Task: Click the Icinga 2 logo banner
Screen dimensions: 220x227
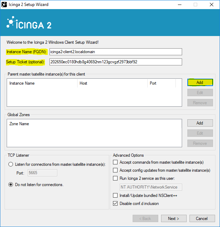Action: point(29,23)
